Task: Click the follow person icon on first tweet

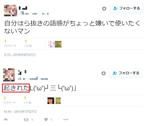Action: tap(115, 8)
